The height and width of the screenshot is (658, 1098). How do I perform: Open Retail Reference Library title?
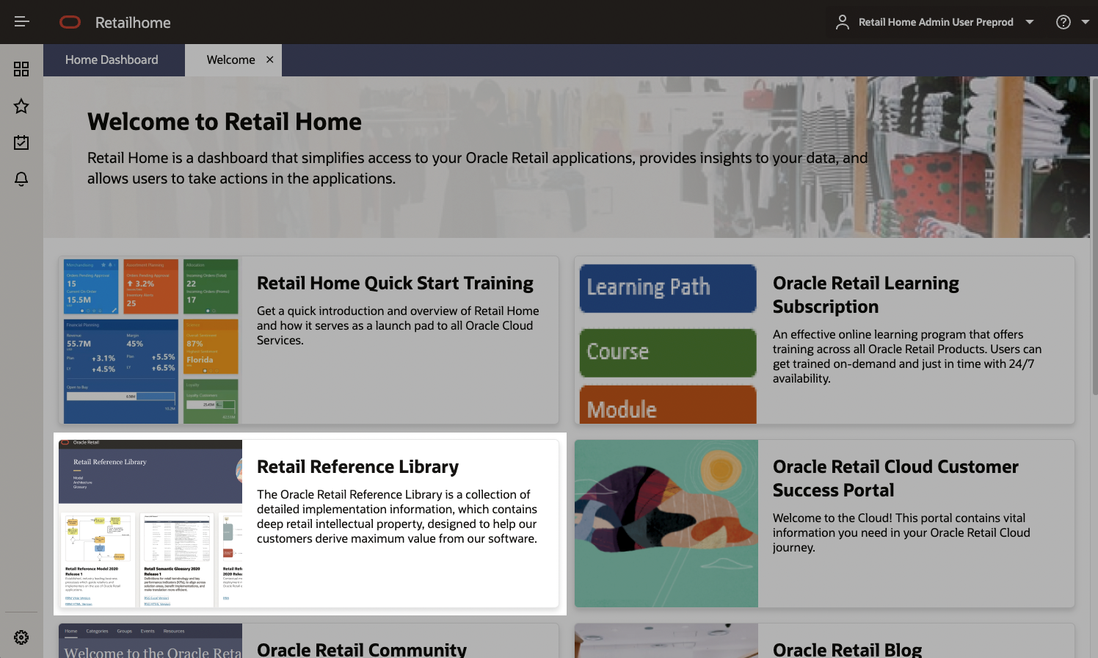click(357, 467)
